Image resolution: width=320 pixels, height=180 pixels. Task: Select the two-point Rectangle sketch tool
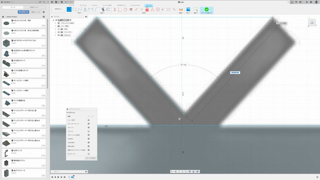[74, 9]
